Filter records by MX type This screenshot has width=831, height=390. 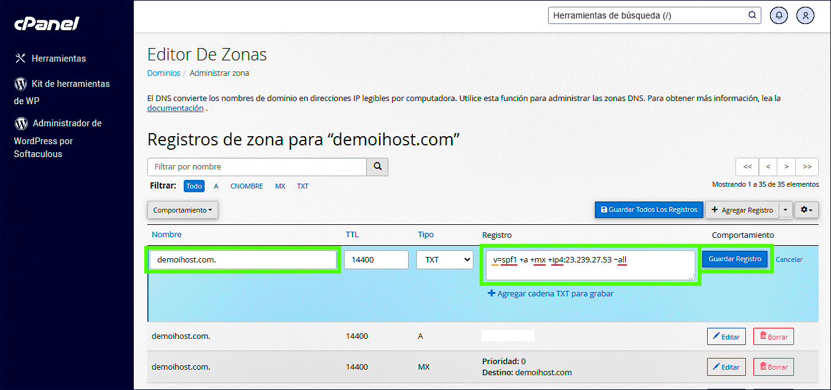click(x=280, y=186)
